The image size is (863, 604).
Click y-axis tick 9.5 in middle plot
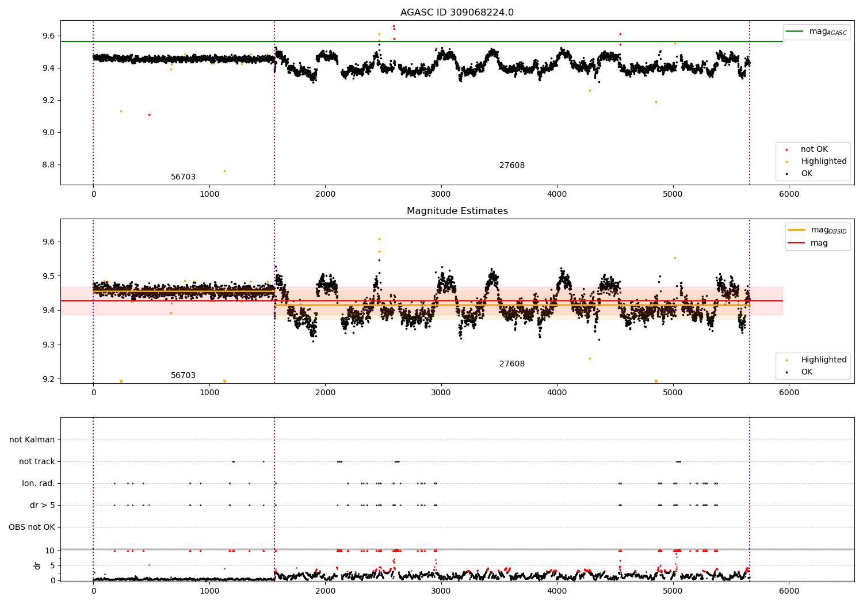(48, 277)
